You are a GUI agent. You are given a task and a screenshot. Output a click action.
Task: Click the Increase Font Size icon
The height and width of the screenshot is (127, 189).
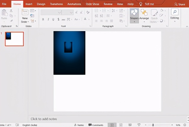[x=77, y=12]
